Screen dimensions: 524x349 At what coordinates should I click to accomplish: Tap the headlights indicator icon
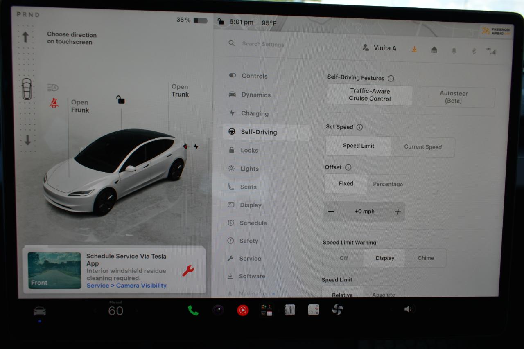click(53, 88)
